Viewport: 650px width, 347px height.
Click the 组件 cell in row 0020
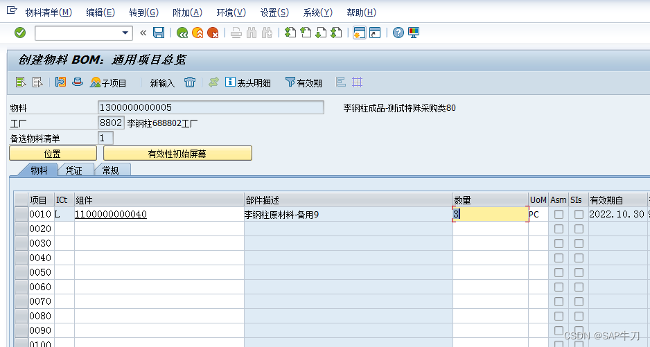[159, 229]
